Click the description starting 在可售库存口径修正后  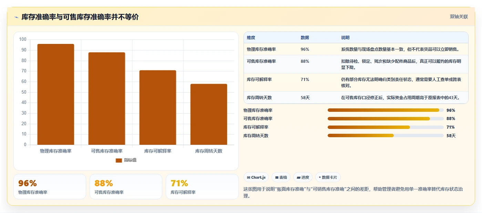coord(401,98)
